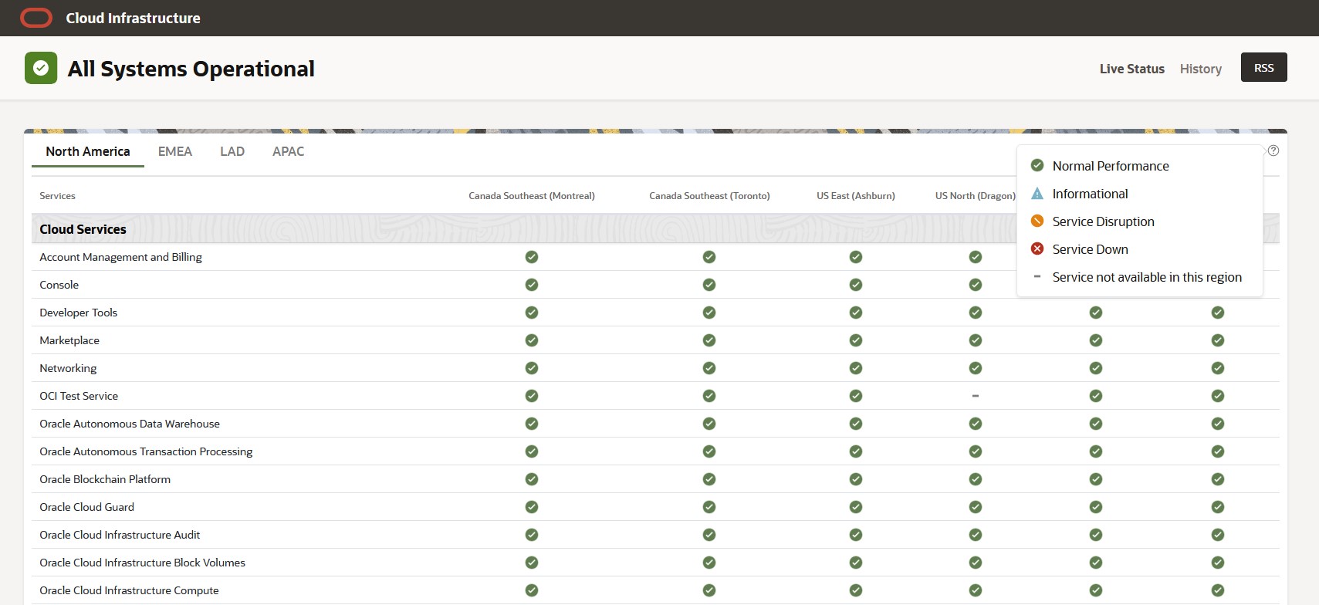This screenshot has height=605, width=1319.
Task: Select the North America tab
Action: 88,151
